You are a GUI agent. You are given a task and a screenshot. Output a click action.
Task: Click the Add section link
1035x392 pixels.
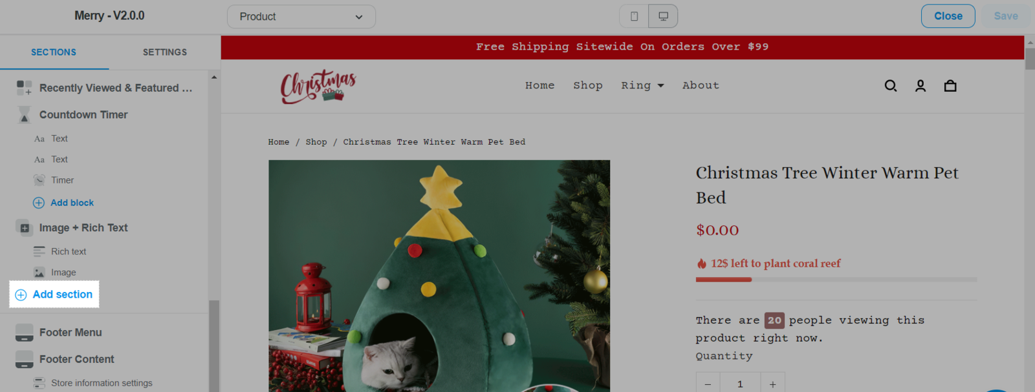pyautogui.click(x=54, y=294)
